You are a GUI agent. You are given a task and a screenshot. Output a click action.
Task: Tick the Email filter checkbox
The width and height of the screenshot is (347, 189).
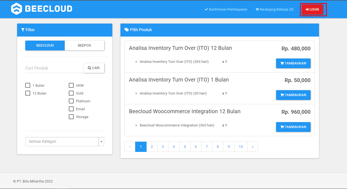71,109
